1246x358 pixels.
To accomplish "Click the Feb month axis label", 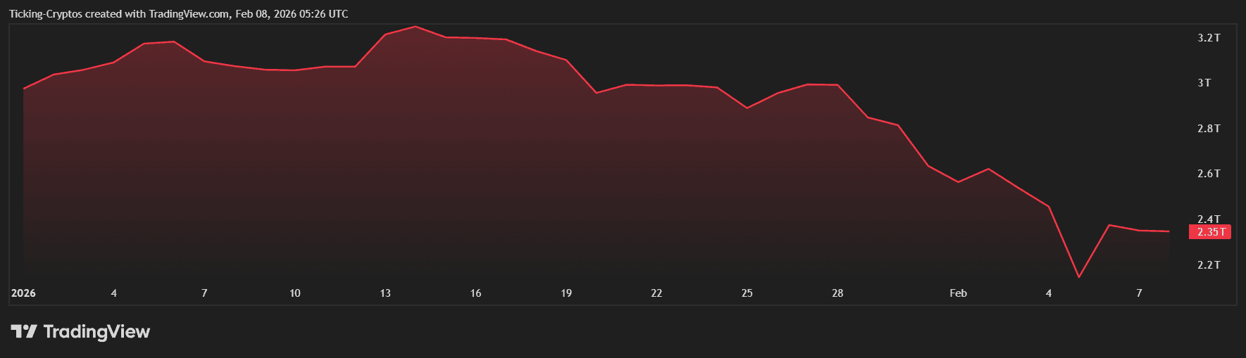I will click(x=958, y=293).
